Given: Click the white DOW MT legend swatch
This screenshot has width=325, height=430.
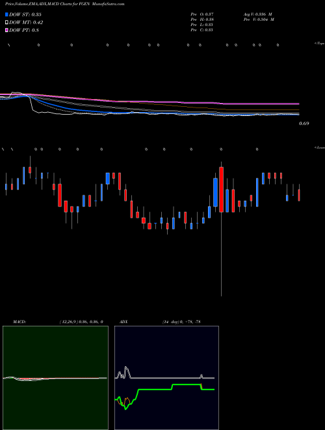Looking at the screenshot, I should tap(7, 23).
